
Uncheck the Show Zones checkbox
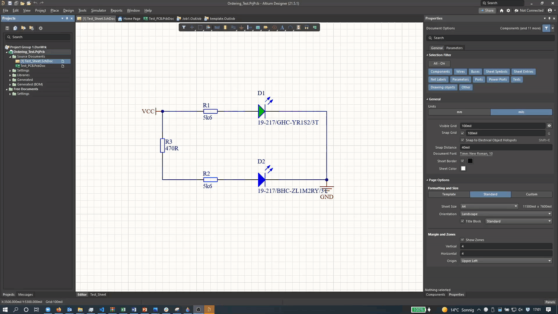tap(462, 240)
